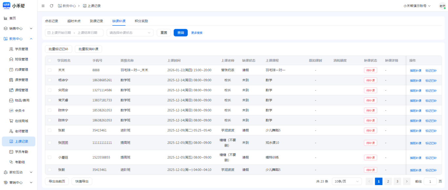Image resolution: width=448 pixels, height=190 pixels.
Task: Click the hamburger menu collapse icon
Action: click(x=43, y=6)
